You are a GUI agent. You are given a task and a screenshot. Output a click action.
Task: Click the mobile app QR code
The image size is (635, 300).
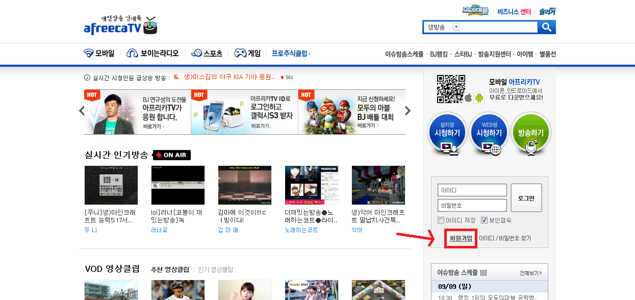point(451,89)
